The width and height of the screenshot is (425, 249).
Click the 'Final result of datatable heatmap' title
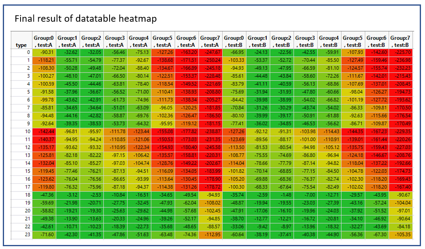point(85,19)
